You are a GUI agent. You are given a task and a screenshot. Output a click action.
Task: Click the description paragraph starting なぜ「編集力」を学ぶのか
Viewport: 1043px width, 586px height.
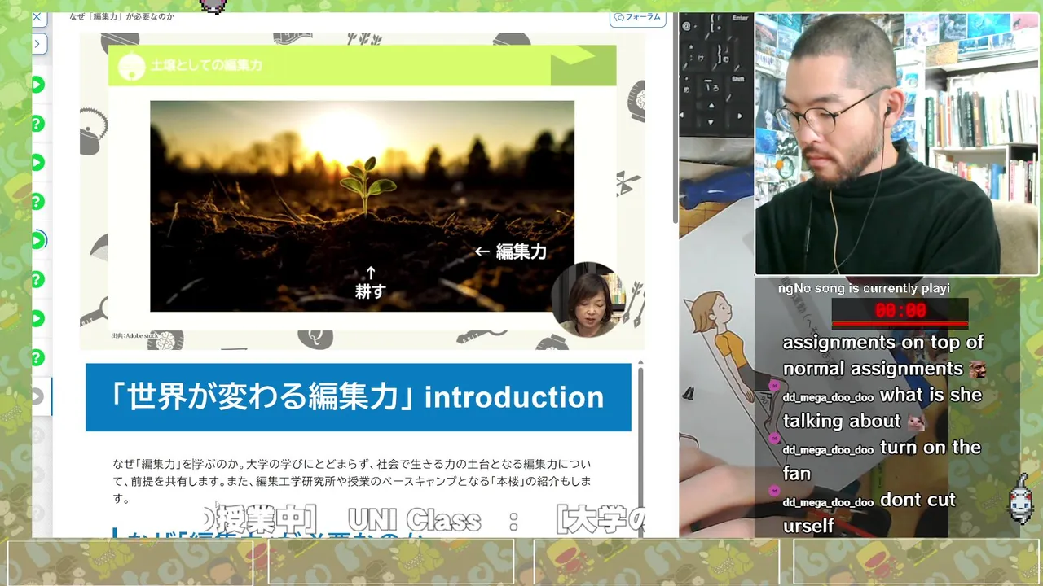point(352,480)
